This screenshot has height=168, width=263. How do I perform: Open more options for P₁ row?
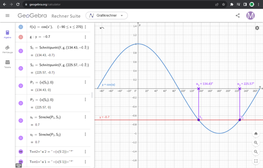point(86,82)
